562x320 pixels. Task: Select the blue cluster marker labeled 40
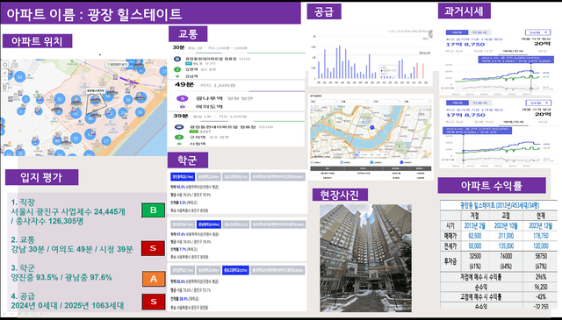[57, 140]
